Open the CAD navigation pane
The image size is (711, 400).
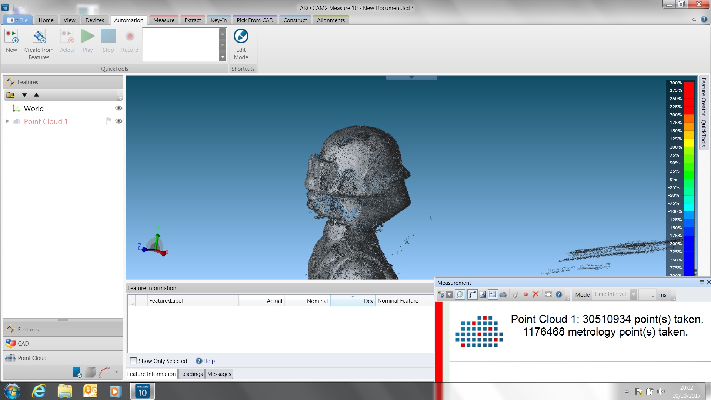tap(63, 344)
